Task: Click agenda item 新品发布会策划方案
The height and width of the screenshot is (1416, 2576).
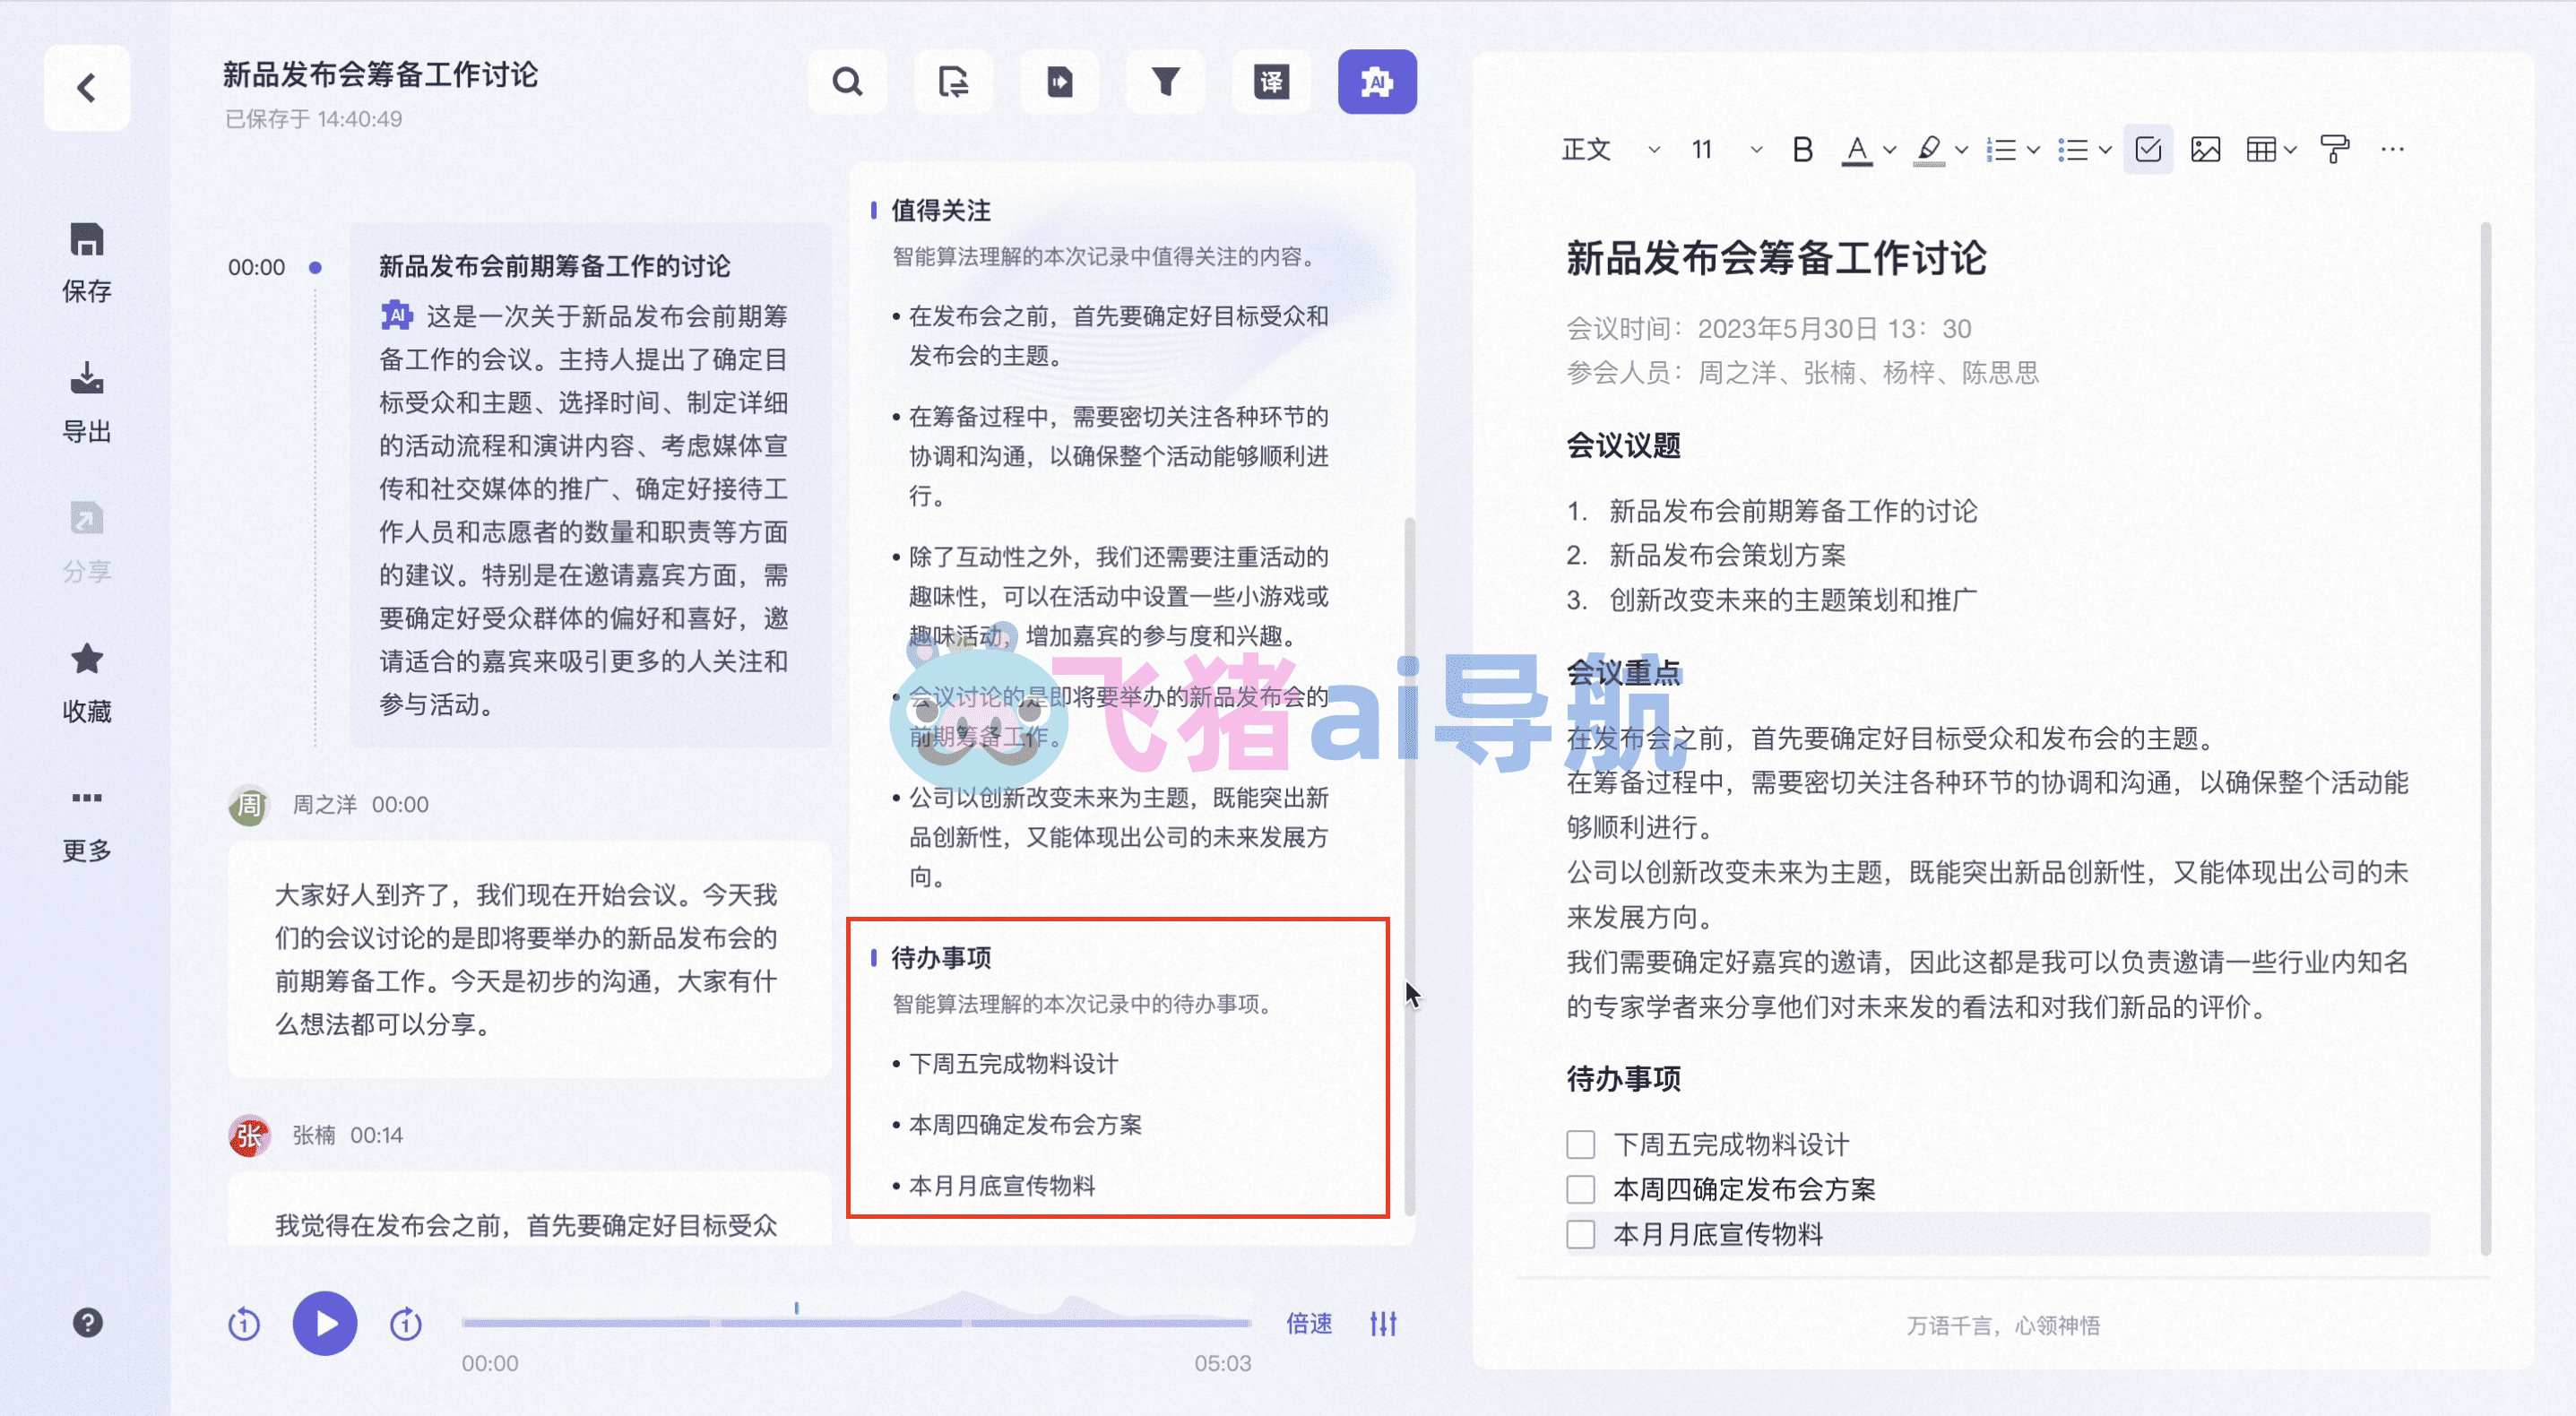Action: click(1727, 555)
